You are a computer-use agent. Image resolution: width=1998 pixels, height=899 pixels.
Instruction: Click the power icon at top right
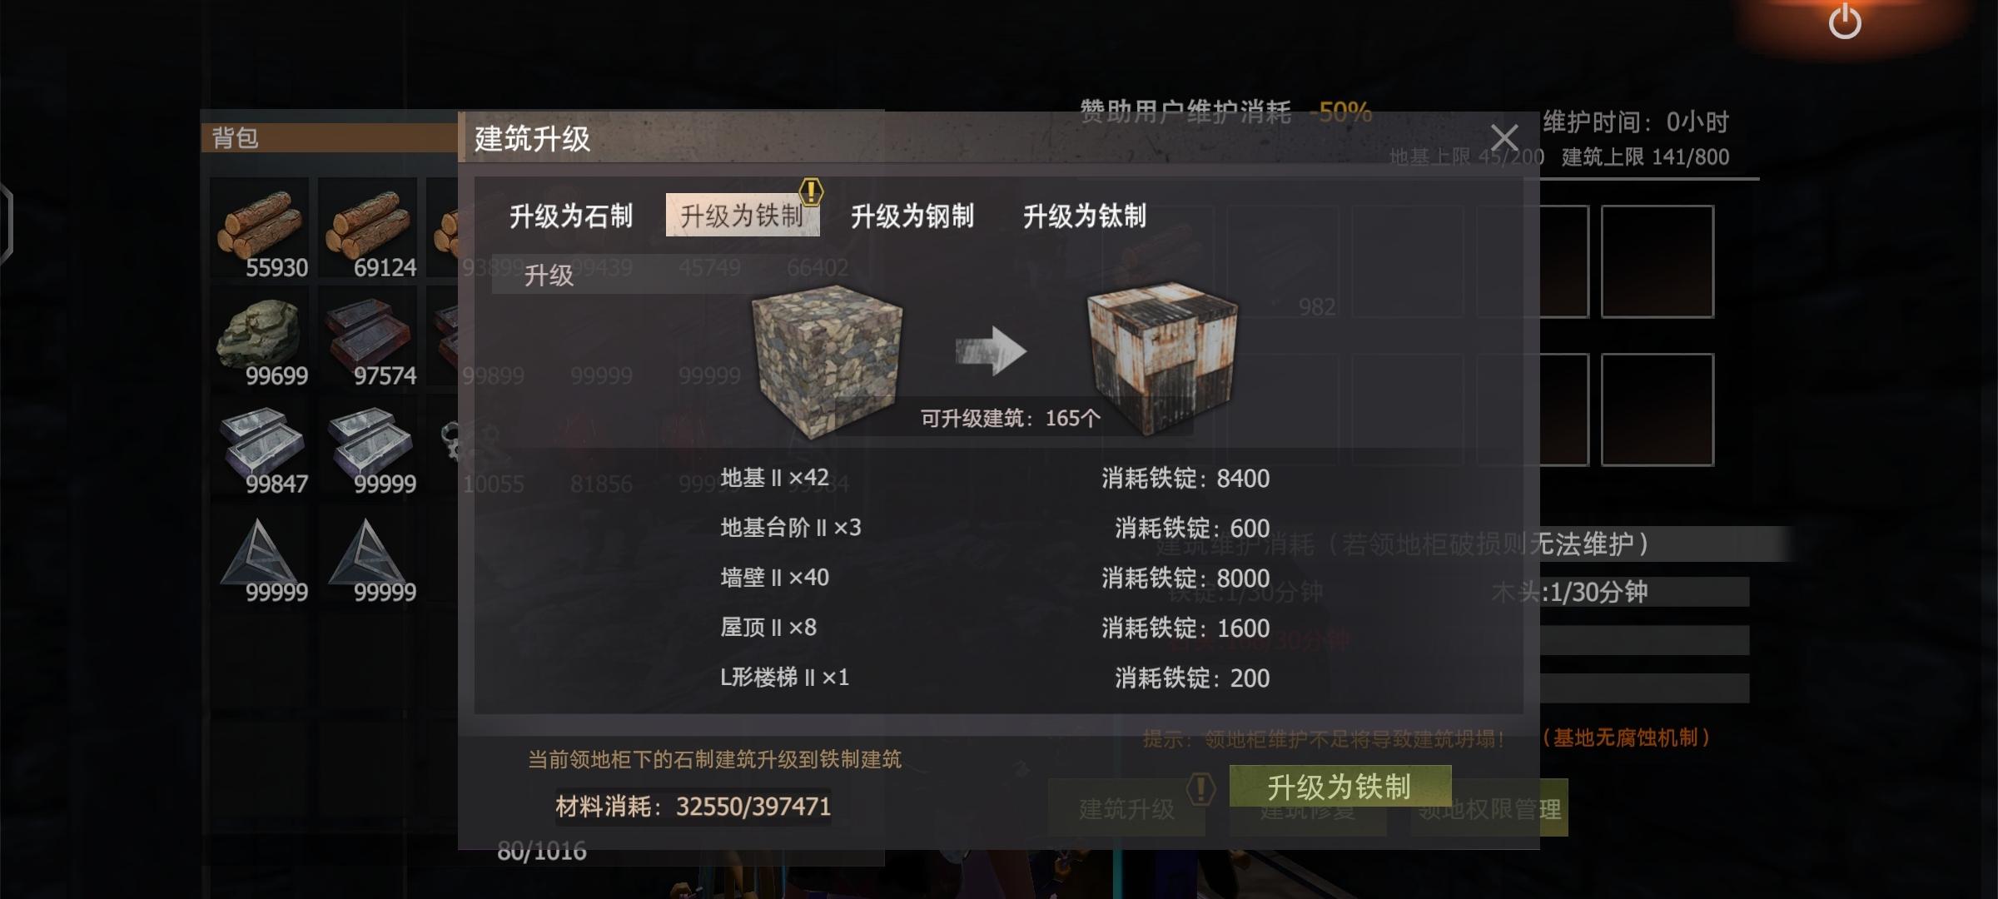pyautogui.click(x=1844, y=21)
